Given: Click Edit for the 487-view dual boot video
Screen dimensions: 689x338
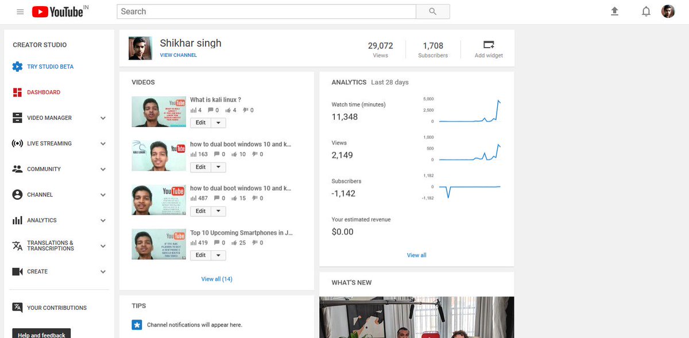Looking at the screenshot, I should (201, 211).
